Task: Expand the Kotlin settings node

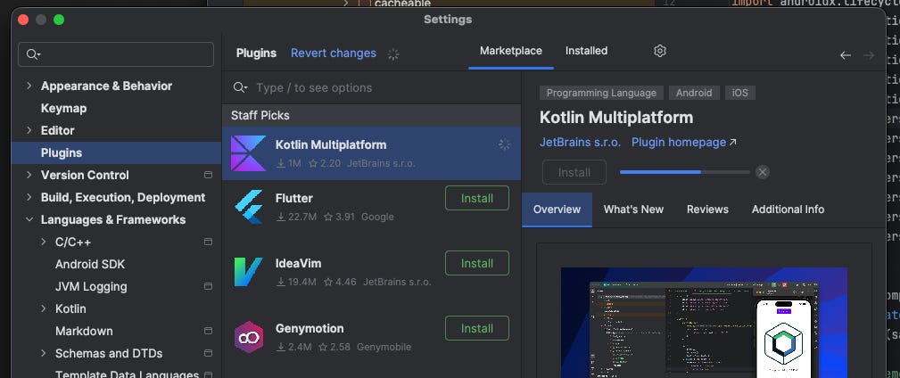Action: (x=44, y=308)
